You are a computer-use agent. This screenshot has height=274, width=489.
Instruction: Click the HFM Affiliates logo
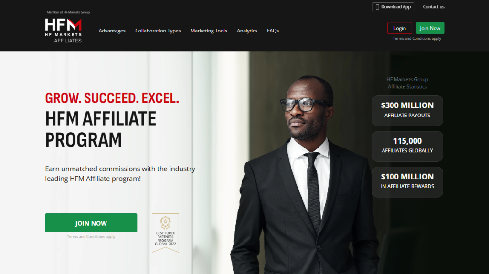[64, 31]
